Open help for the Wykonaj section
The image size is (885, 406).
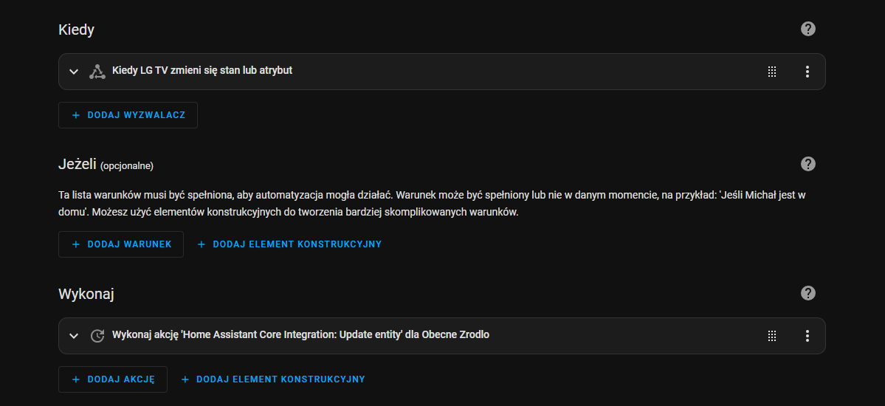point(807,293)
